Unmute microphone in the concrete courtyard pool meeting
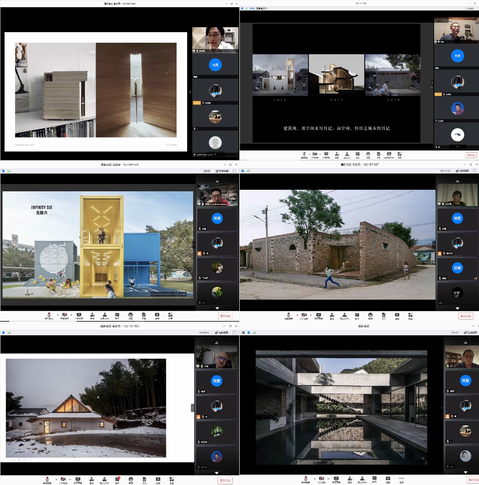The width and height of the screenshot is (479, 485). [x=306, y=479]
